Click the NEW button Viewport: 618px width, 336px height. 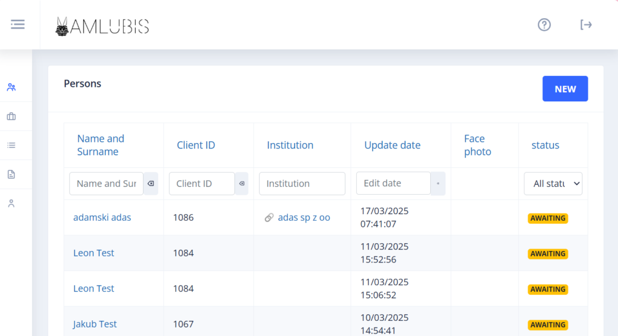point(565,89)
